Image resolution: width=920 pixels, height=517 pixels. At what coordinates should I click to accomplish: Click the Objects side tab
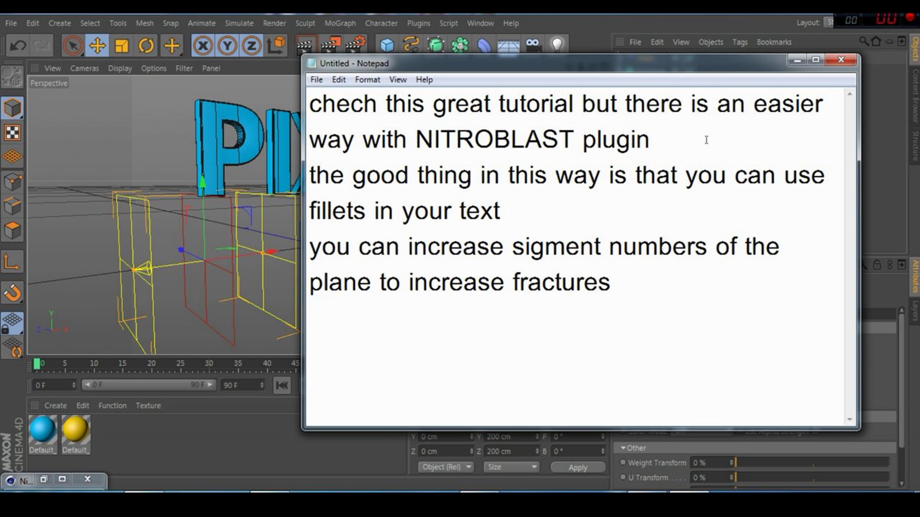point(915,49)
